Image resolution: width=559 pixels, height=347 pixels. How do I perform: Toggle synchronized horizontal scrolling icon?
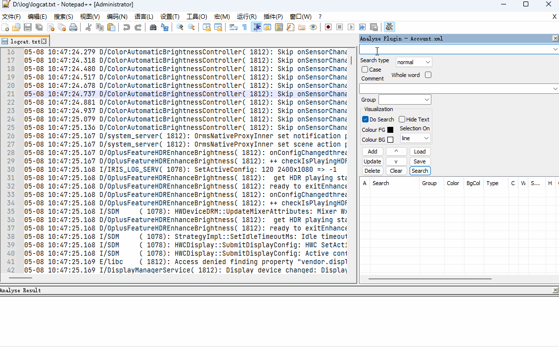tap(218, 27)
